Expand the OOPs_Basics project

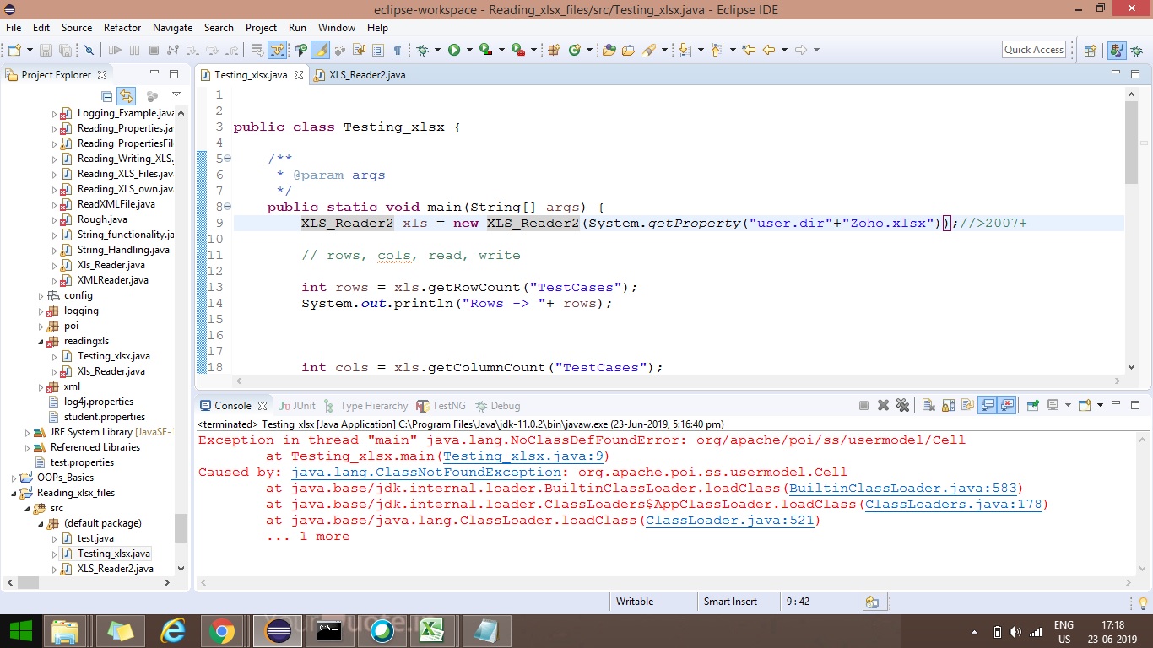click(x=14, y=478)
